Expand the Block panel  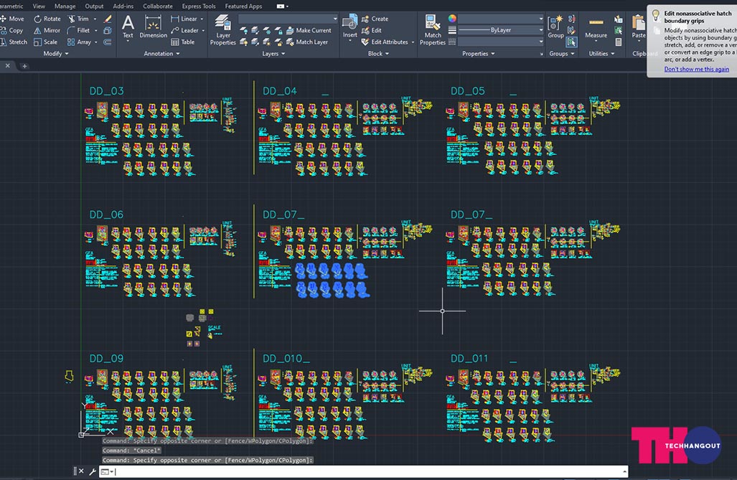tap(378, 54)
